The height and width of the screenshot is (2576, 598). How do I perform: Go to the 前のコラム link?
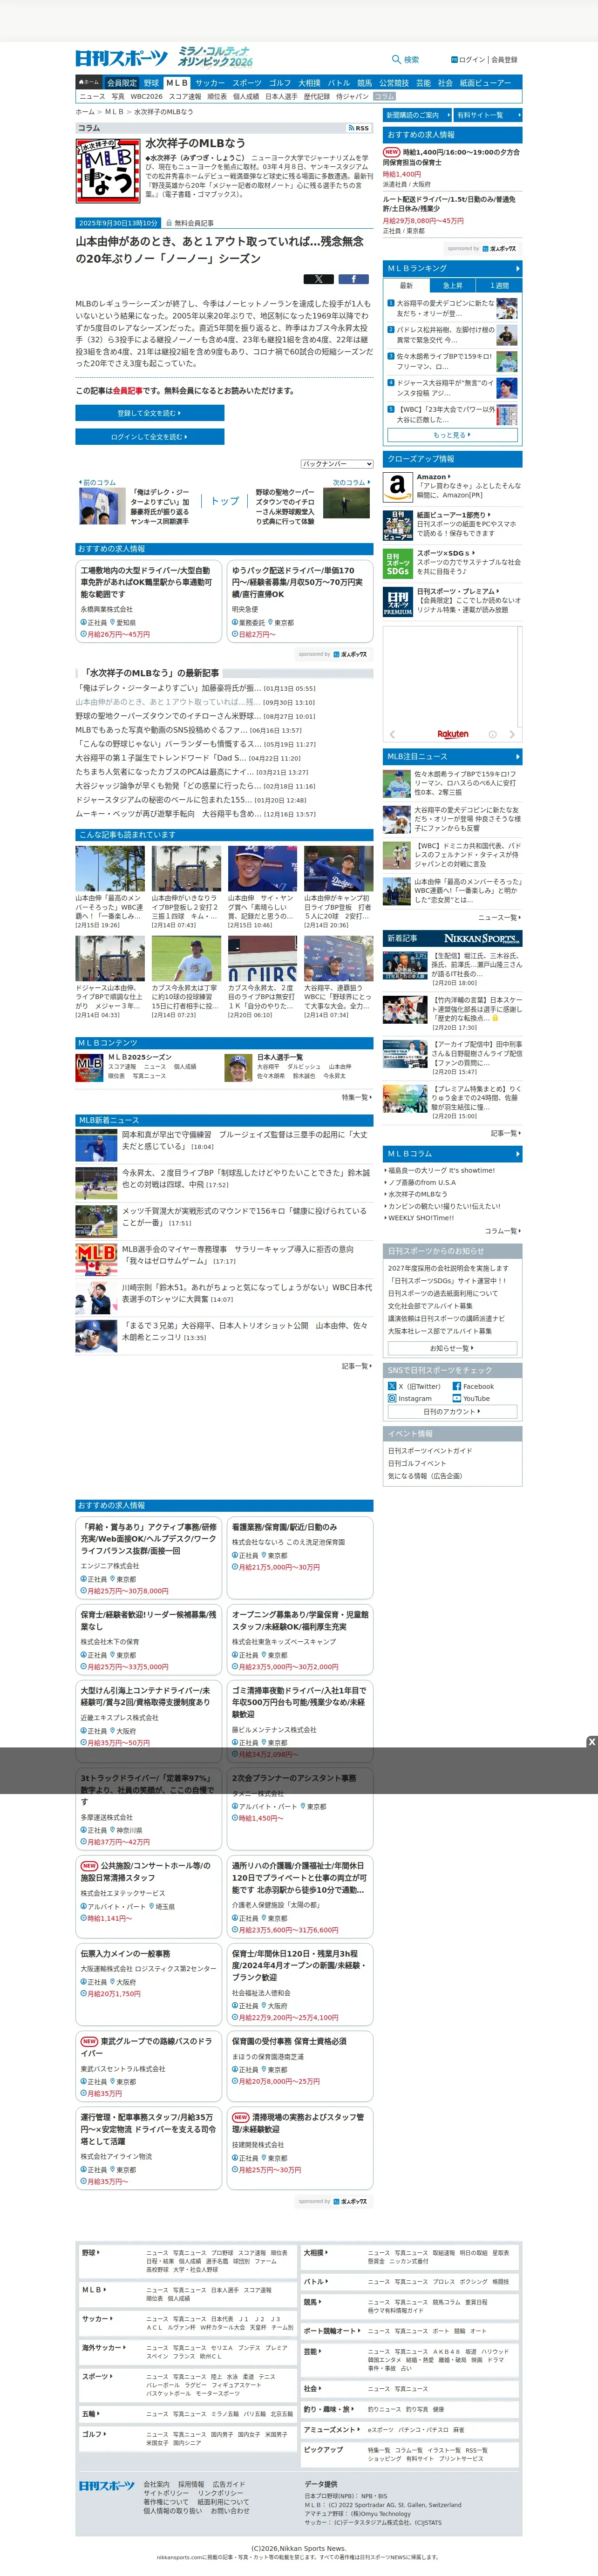coord(98,483)
